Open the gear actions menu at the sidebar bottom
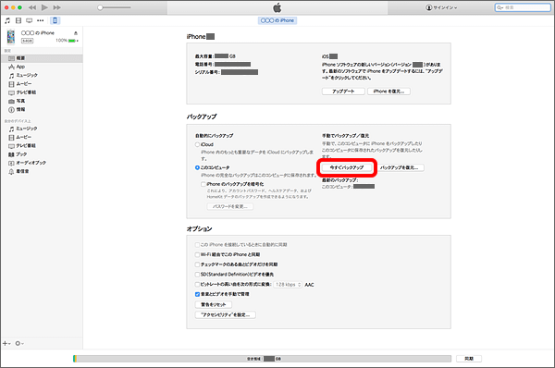Image resolution: width=555 pixels, height=368 pixels. (x=19, y=343)
